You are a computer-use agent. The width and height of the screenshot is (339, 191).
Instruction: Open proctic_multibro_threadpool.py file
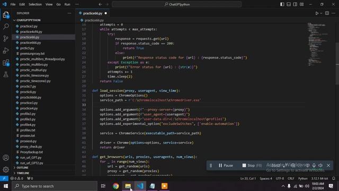42,59
